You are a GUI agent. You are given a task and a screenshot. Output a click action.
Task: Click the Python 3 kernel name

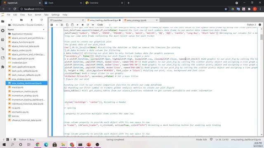click(x=251, y=25)
